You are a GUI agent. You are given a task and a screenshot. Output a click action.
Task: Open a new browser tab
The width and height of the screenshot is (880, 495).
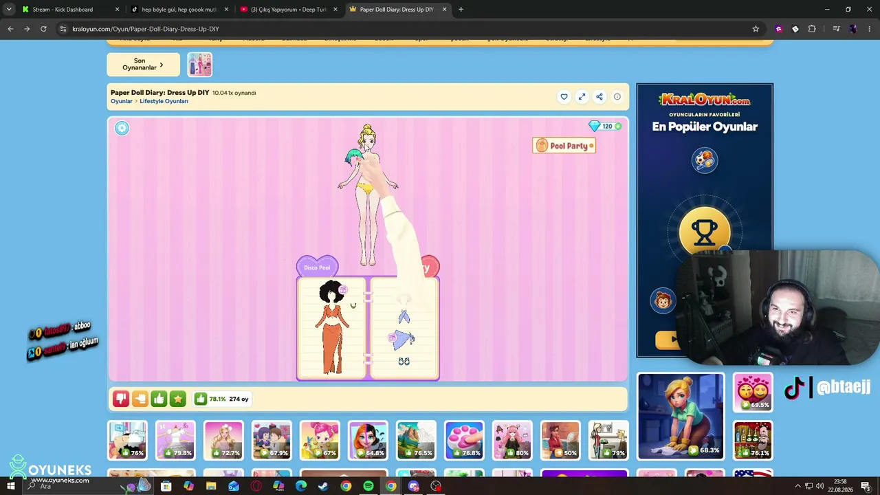click(461, 10)
